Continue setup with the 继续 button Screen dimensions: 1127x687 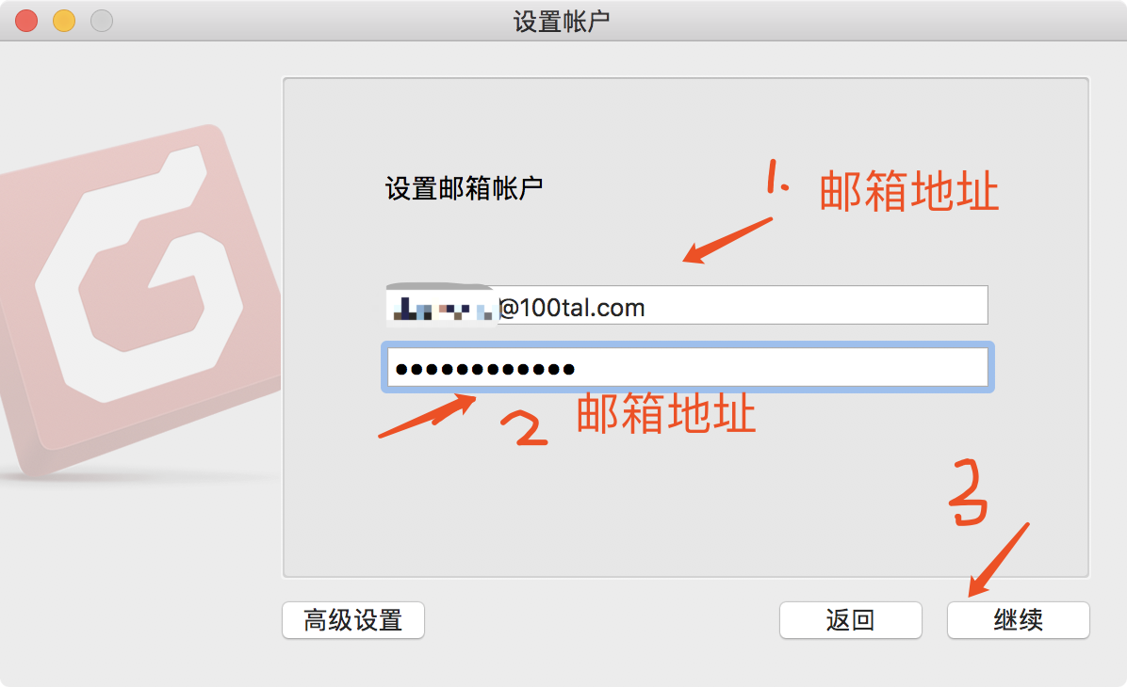click(x=1018, y=619)
